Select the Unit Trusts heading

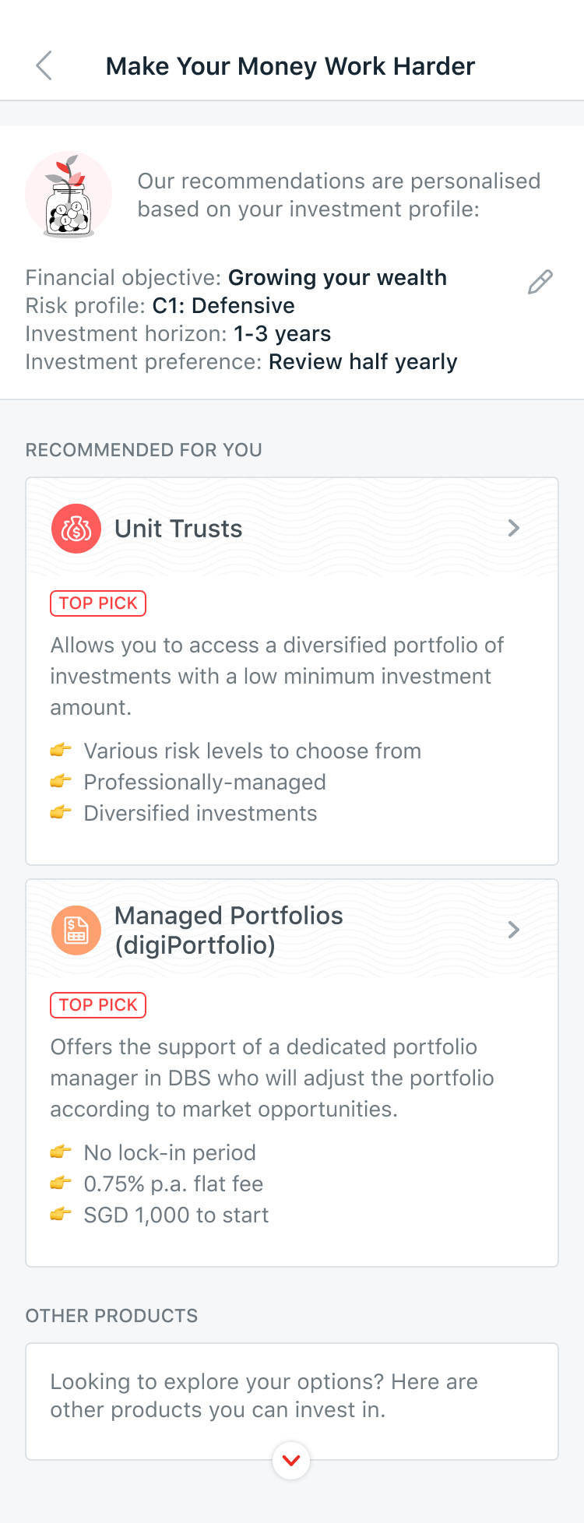point(178,529)
